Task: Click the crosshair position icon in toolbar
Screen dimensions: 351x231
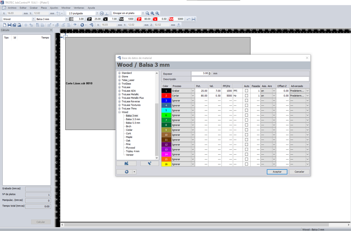Action: 26,25
